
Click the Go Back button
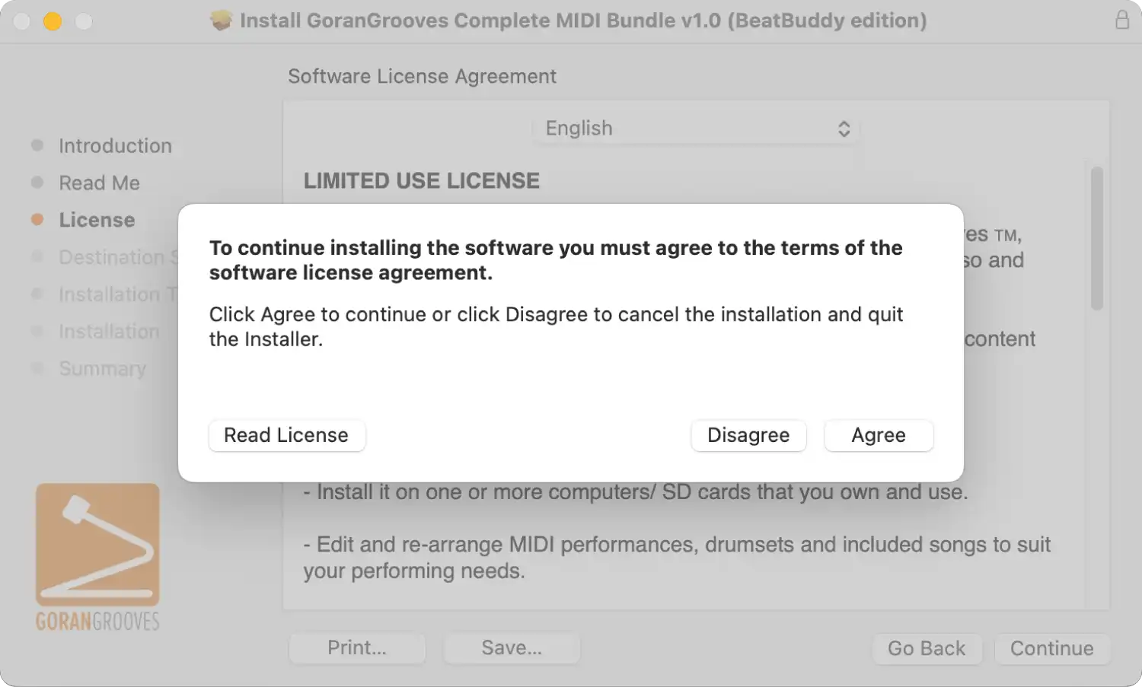tap(927, 648)
